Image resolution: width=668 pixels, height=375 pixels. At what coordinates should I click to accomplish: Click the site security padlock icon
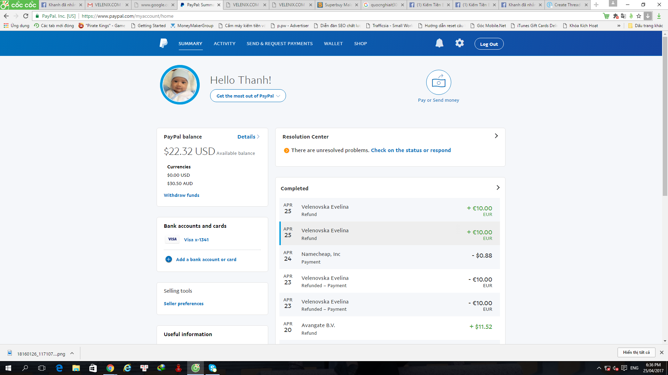pos(37,16)
